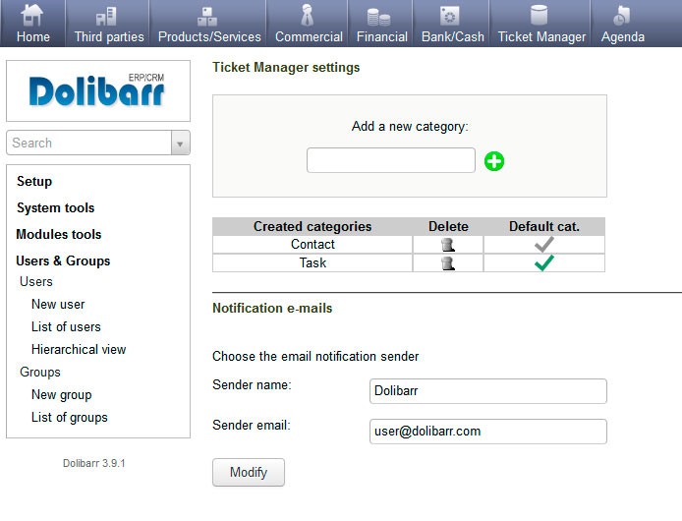The height and width of the screenshot is (521, 682).
Task: Open the Home menu label
Action: coord(33,37)
